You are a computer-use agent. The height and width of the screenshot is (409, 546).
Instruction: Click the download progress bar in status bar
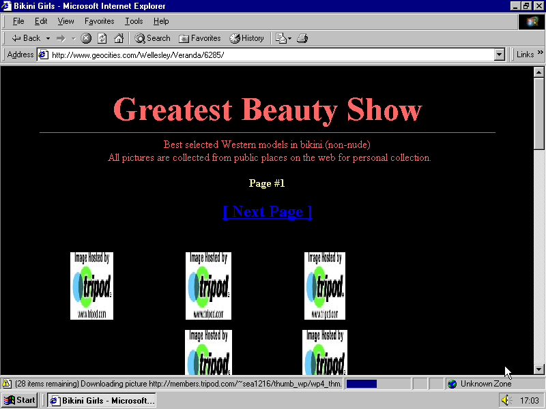click(x=378, y=384)
